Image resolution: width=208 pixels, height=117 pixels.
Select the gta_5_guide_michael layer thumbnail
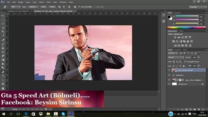[x=175, y=70]
